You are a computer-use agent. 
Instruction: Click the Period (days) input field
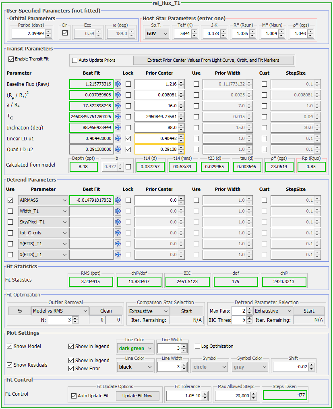pos(27,34)
